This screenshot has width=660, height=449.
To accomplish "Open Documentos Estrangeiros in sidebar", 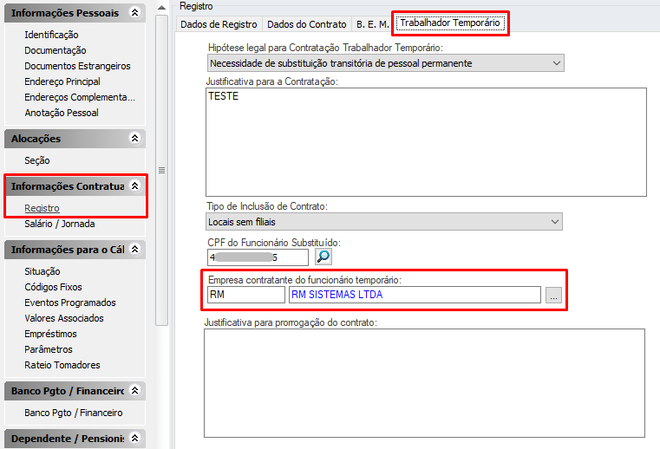I will pos(77,66).
